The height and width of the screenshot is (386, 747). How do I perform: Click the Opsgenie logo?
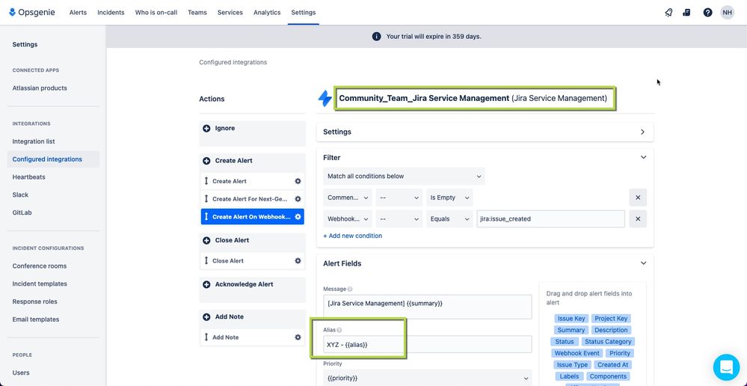(31, 13)
